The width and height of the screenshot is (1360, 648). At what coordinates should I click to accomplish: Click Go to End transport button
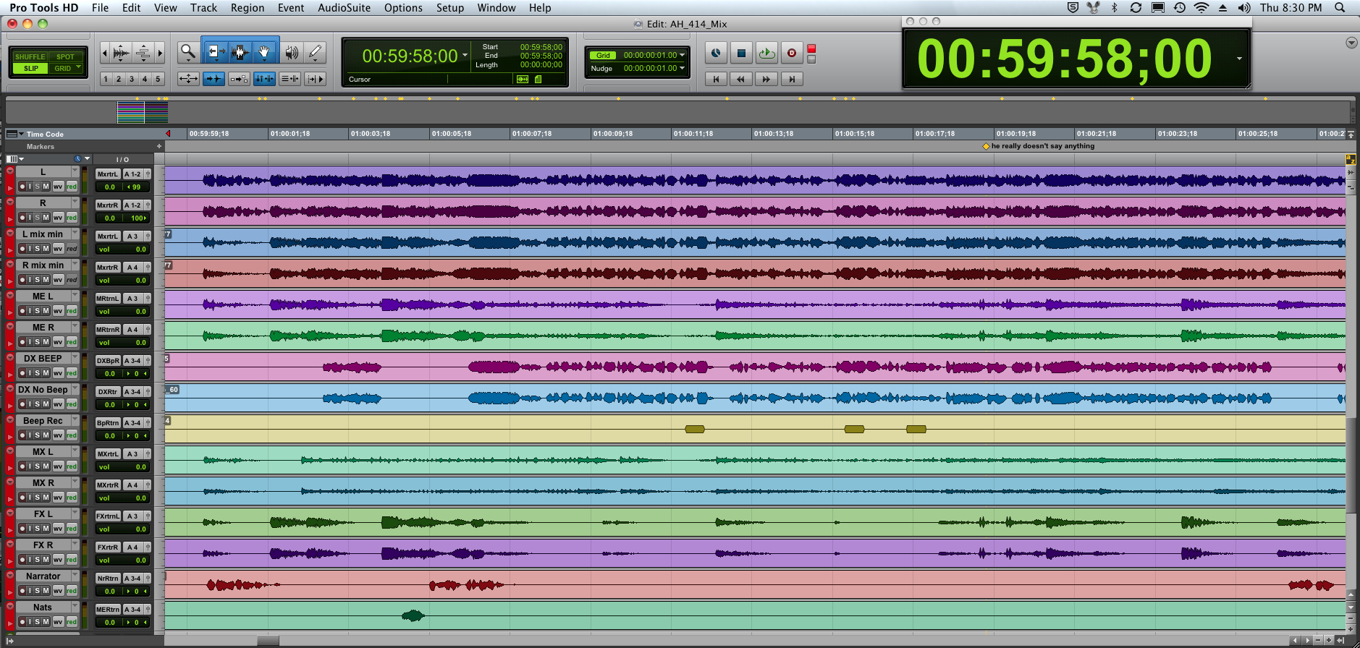792,79
